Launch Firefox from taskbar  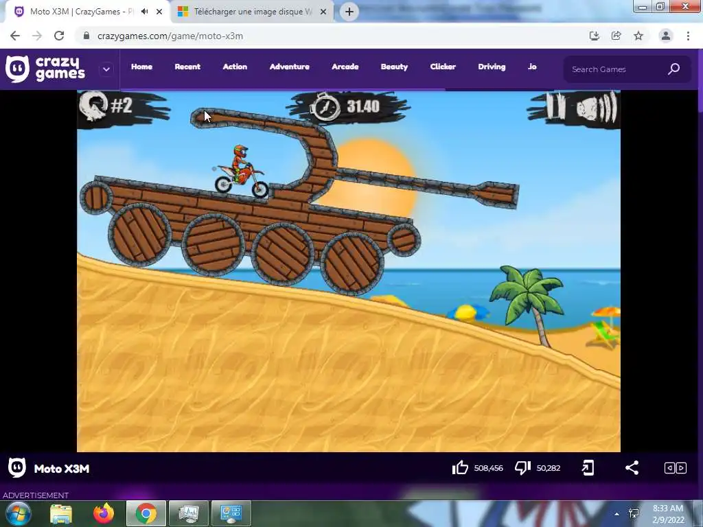pyautogui.click(x=104, y=513)
